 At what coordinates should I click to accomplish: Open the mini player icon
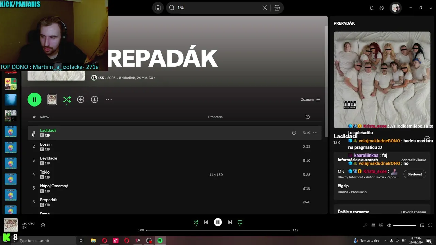pos(422,225)
